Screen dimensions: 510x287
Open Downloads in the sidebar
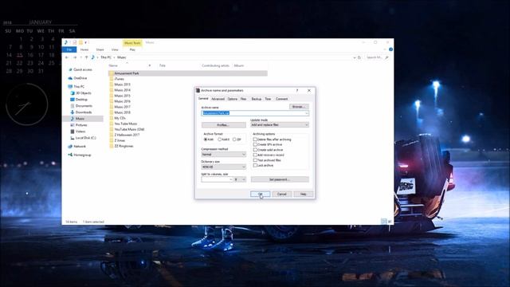83,112
